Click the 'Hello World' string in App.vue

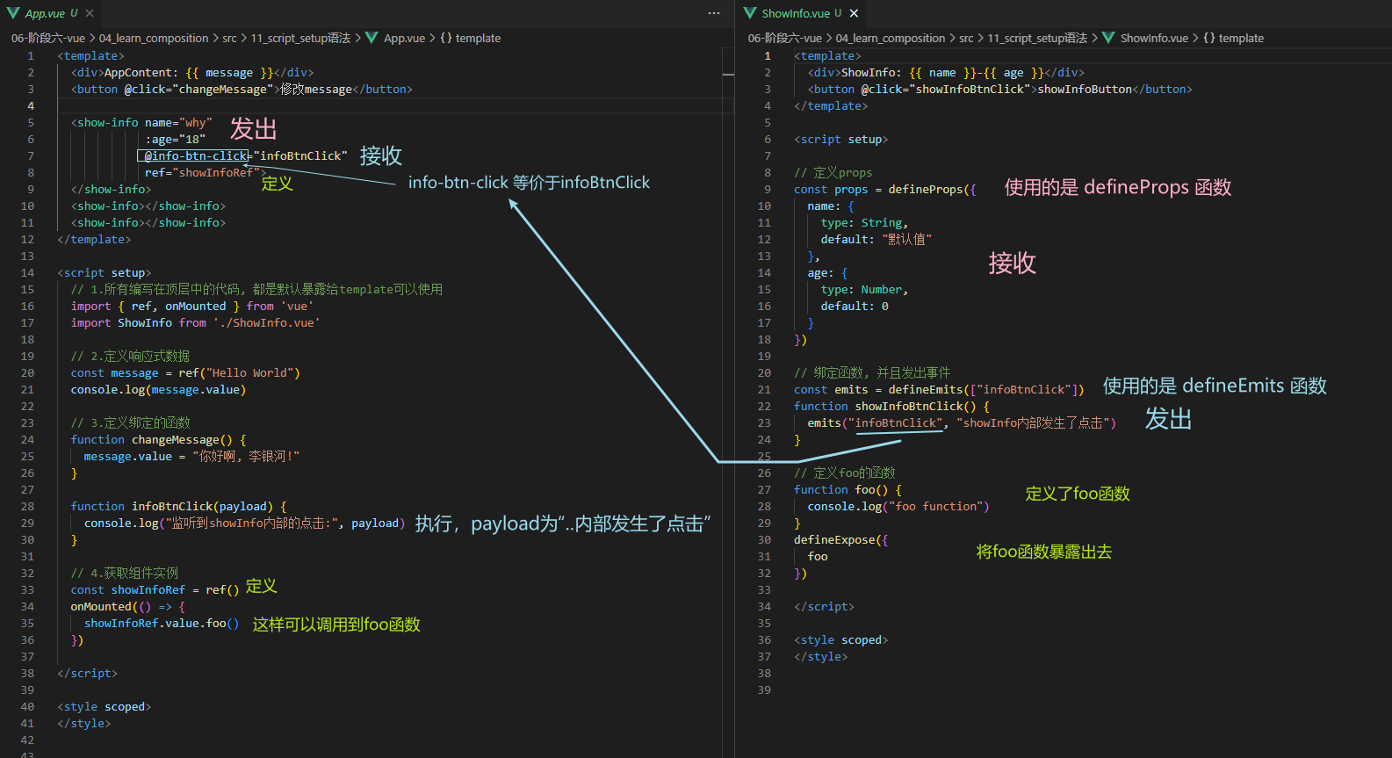click(x=249, y=372)
